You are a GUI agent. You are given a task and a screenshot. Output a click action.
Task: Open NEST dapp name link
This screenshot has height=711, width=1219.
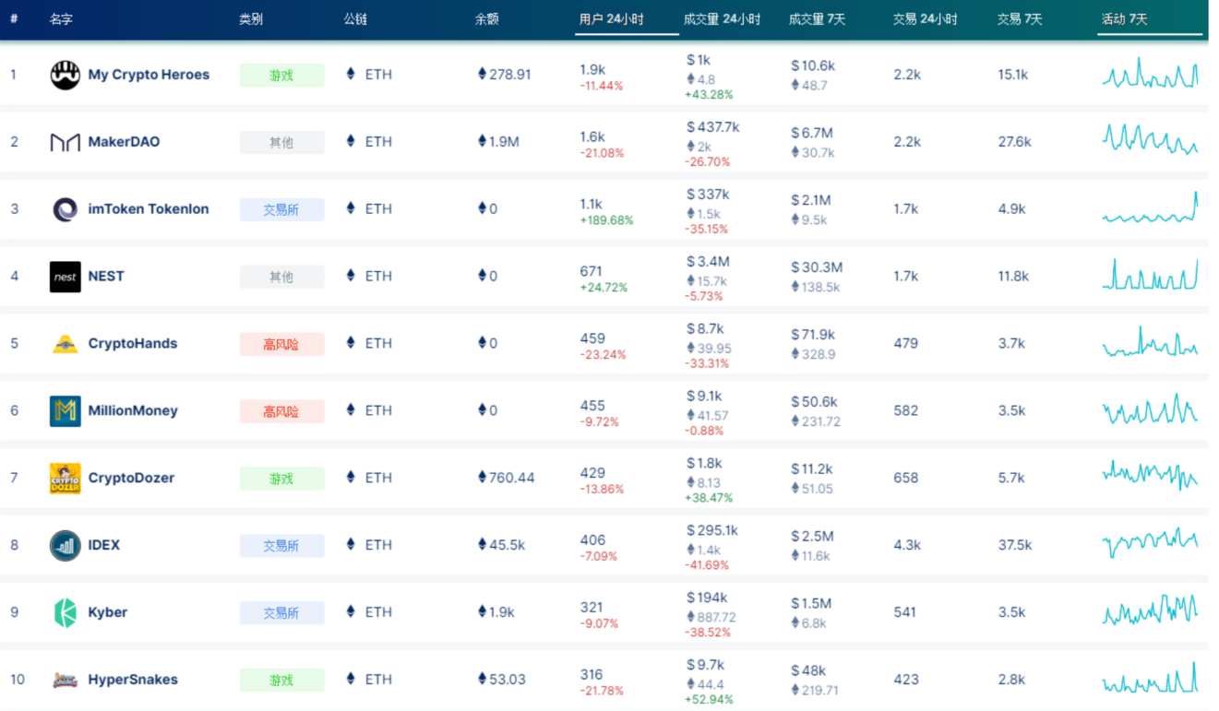click(x=106, y=277)
